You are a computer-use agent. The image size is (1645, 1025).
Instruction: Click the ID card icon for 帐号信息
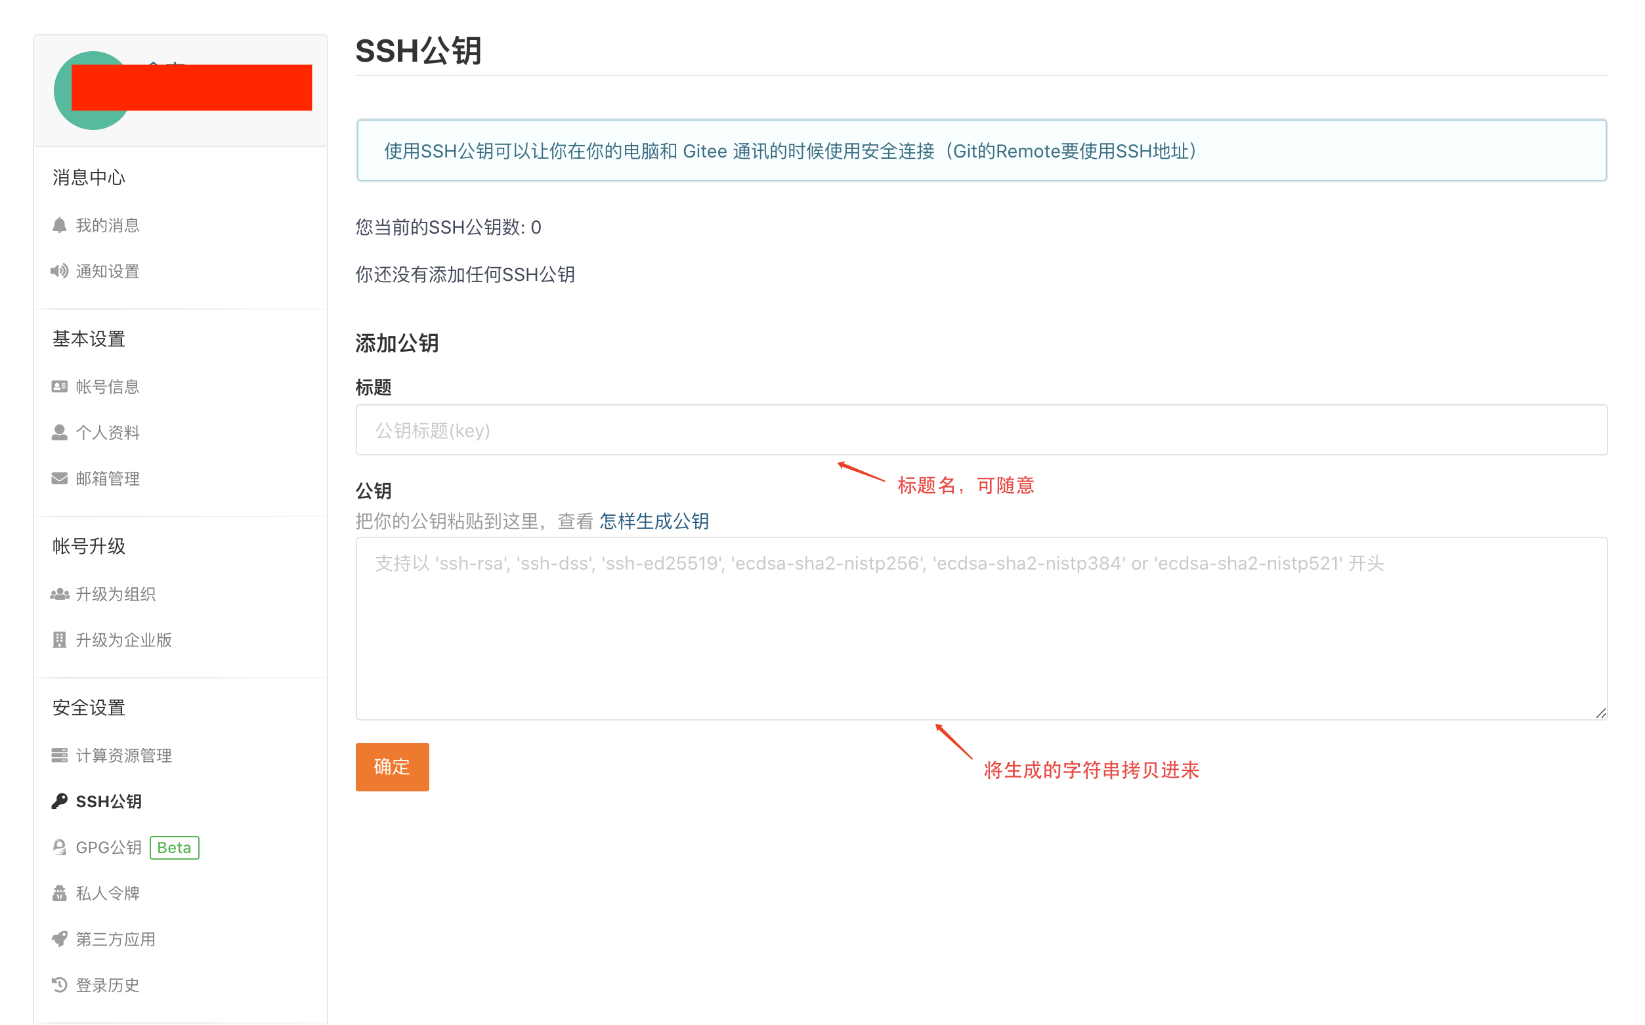pyautogui.click(x=60, y=387)
